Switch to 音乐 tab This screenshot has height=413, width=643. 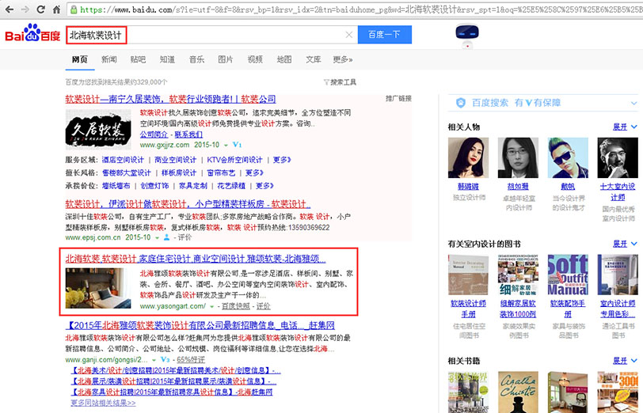coord(196,59)
